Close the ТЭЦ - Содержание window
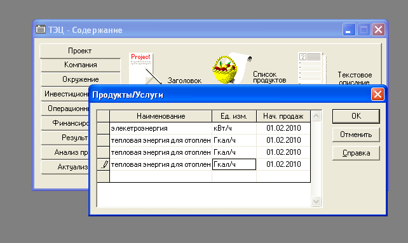The width and height of the screenshot is (408, 243). click(378, 29)
